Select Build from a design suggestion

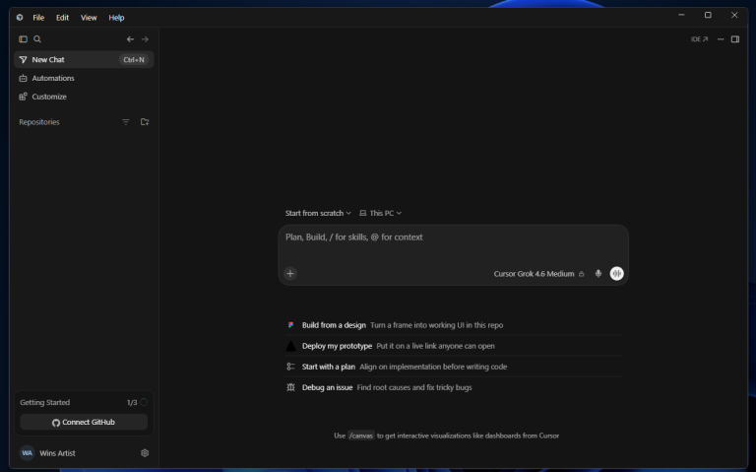(453, 325)
